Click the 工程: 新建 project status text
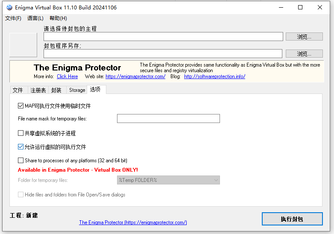The width and height of the screenshot is (334, 234). [x=23, y=216]
